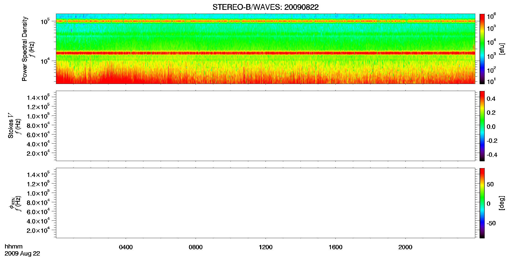Viewport: 531px width, 273px height.
Task: Click the 2009 Aug 22 date label
Action: point(22,254)
